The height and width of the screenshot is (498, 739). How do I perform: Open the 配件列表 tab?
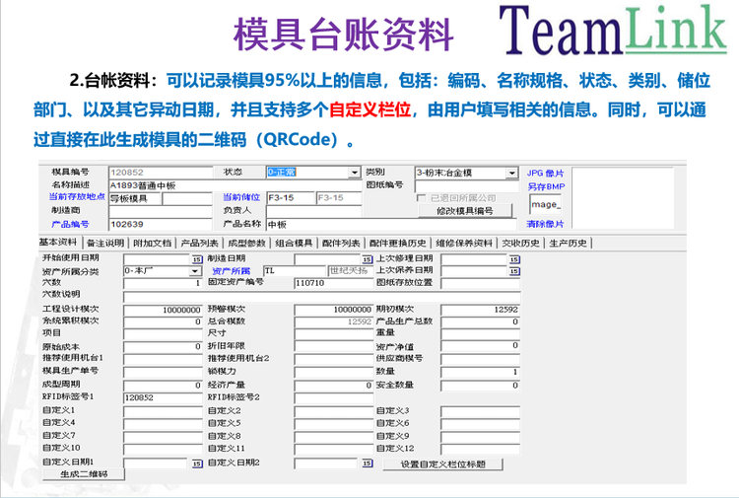[x=341, y=243]
